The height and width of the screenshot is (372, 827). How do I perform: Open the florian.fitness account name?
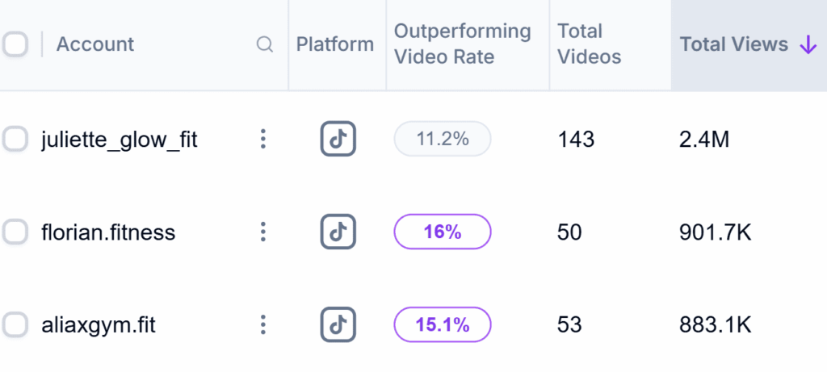(x=108, y=232)
